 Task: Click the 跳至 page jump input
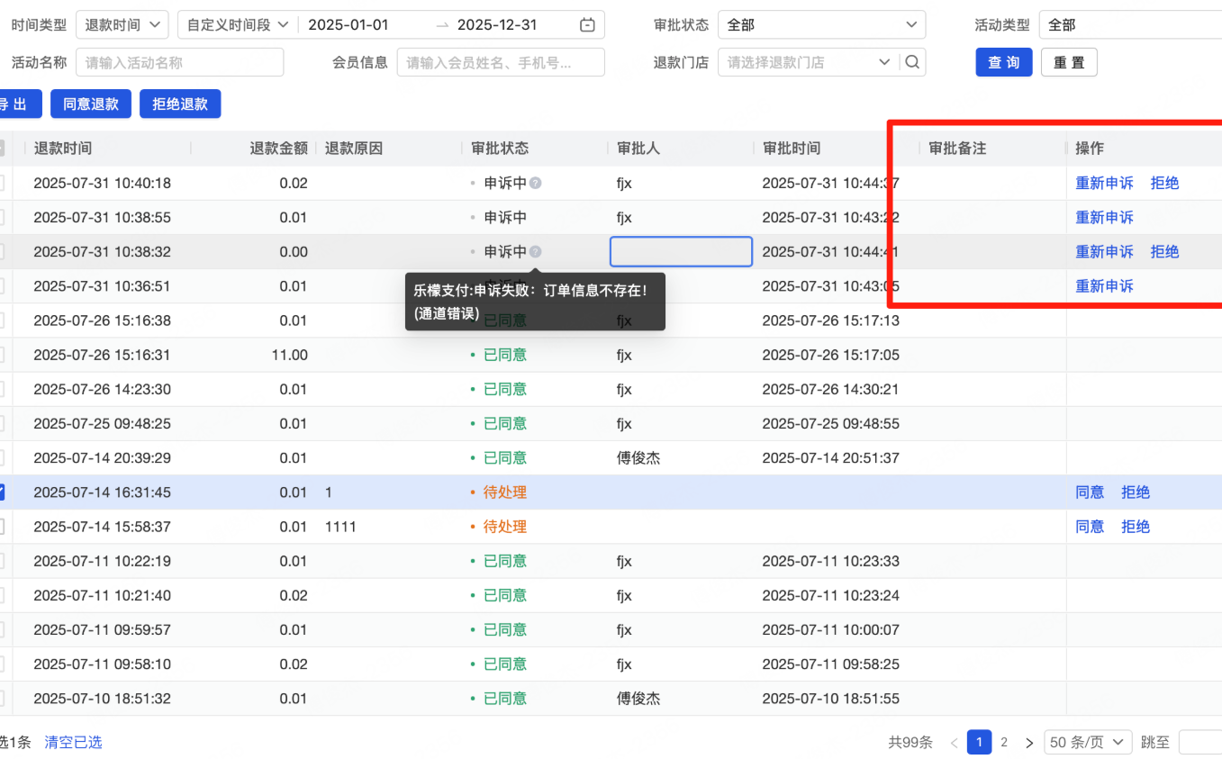tap(1200, 743)
